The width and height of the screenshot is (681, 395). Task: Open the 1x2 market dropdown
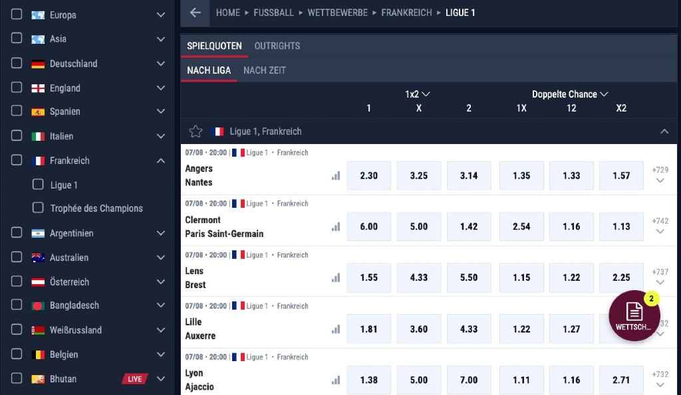click(x=418, y=94)
